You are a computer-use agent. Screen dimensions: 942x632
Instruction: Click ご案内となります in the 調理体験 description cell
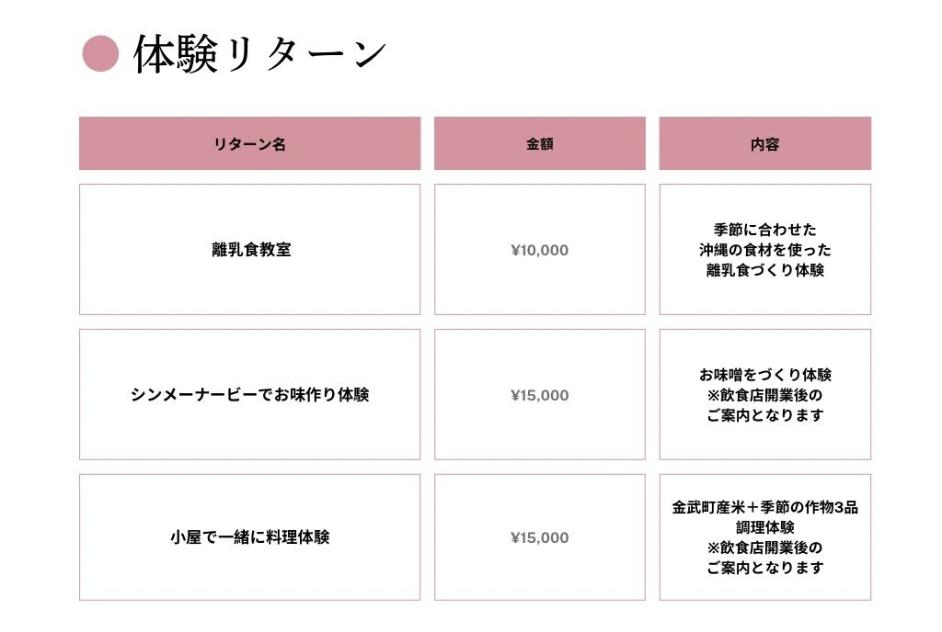tap(764, 568)
